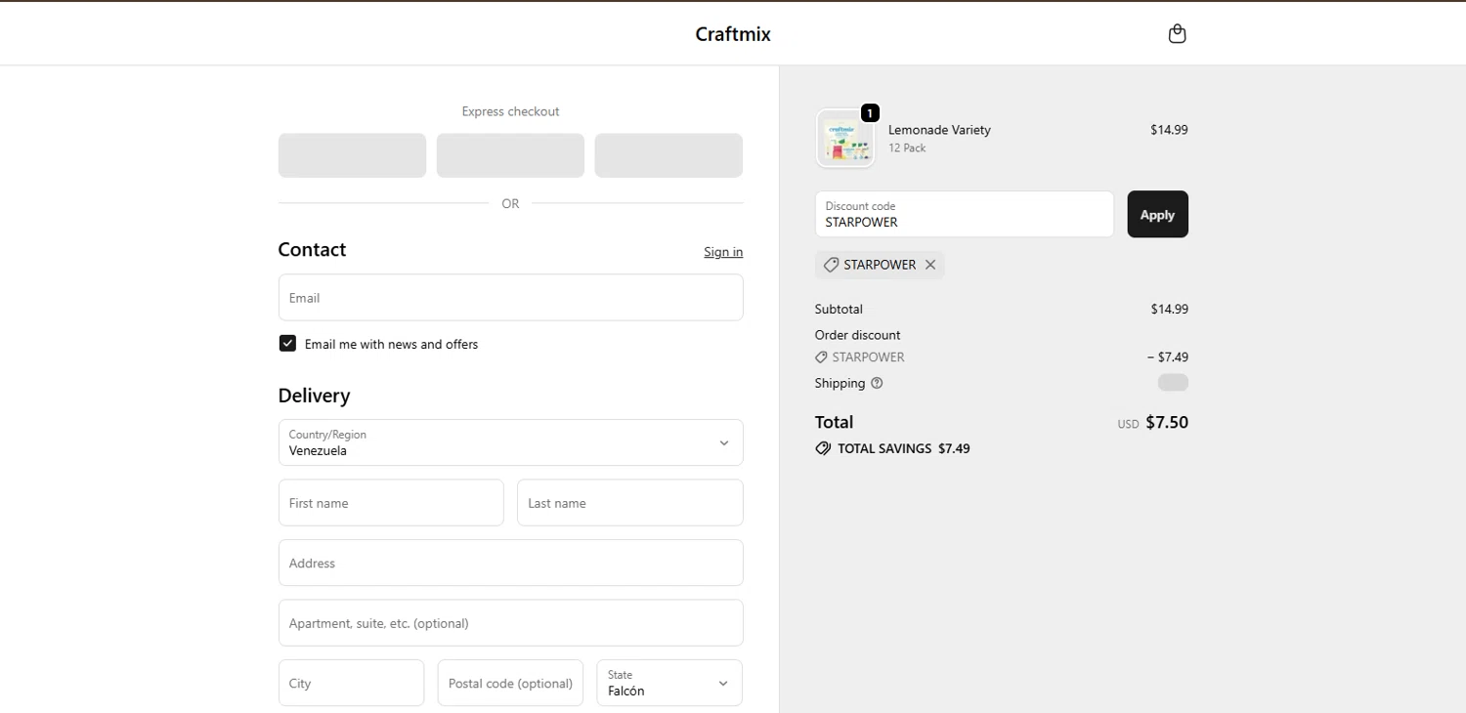Apply the discount code
This screenshot has width=1466, height=713.
pos(1157,214)
